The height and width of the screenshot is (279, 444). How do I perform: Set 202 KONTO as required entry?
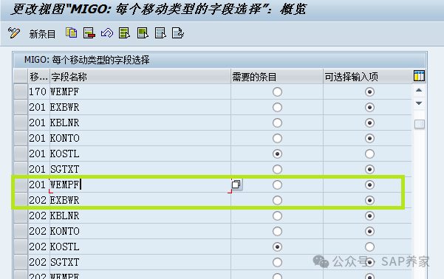pos(277,231)
